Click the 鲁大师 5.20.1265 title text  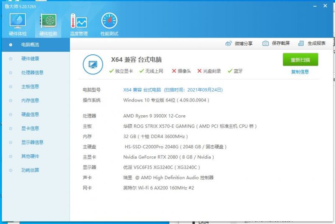point(21,6)
